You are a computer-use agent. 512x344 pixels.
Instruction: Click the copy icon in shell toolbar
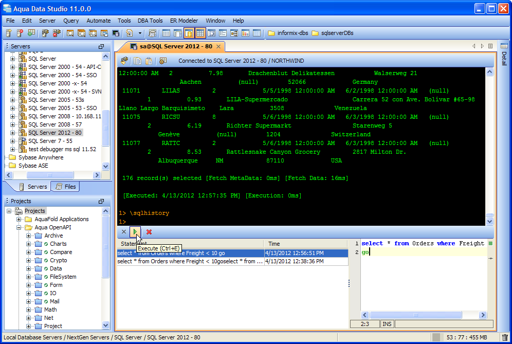[x=137, y=61]
